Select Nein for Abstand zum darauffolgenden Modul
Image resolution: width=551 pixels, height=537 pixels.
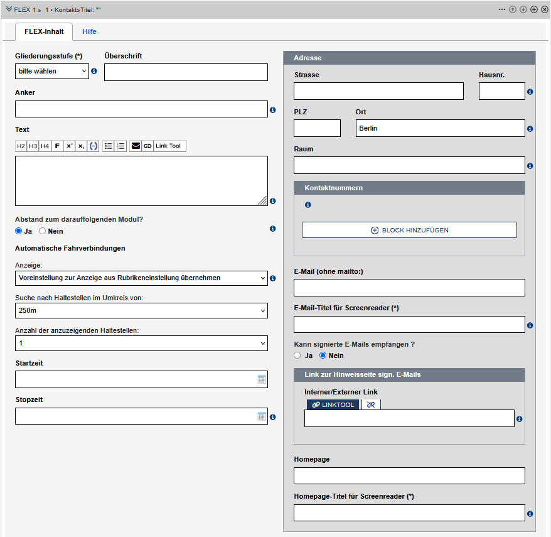click(x=43, y=231)
